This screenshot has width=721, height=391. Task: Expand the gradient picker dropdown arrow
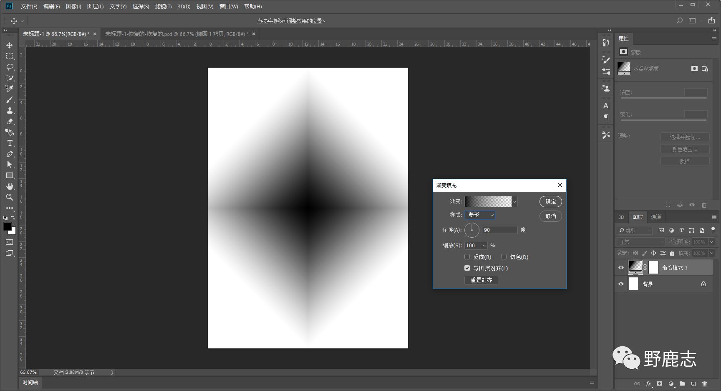(514, 201)
